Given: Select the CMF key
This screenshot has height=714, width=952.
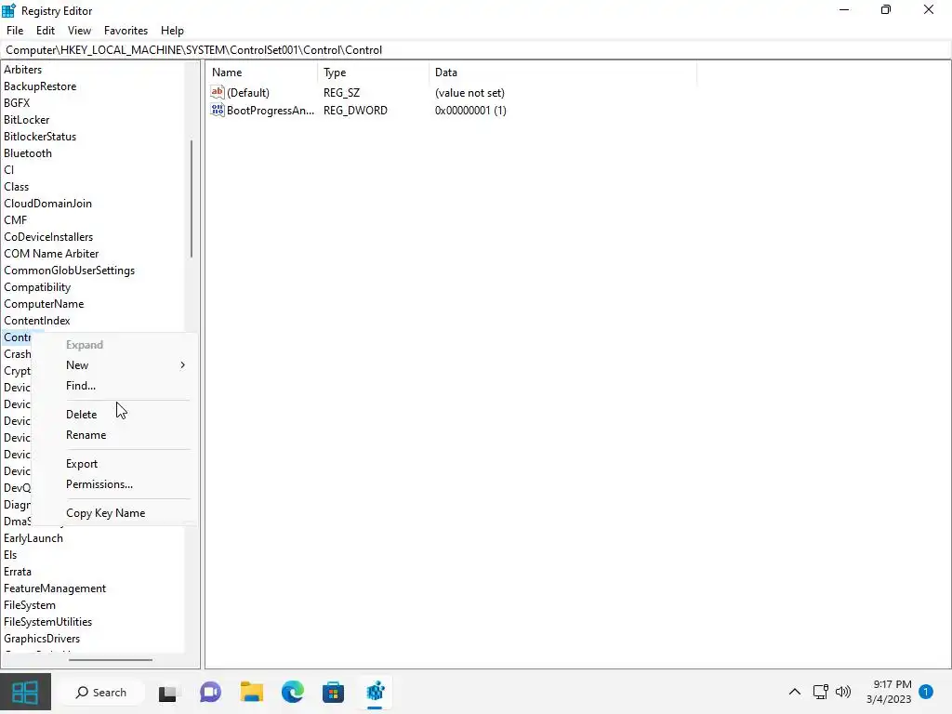Looking at the screenshot, I should tap(16, 219).
